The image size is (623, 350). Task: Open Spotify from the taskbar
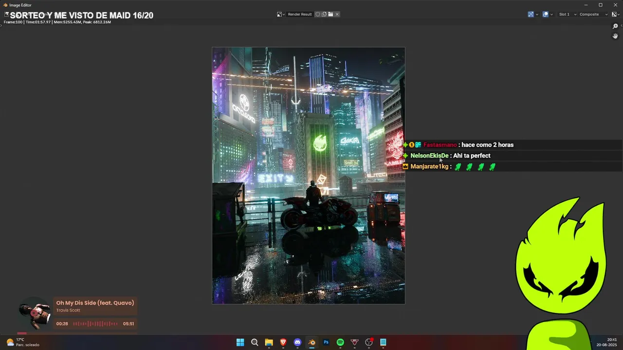(340, 342)
